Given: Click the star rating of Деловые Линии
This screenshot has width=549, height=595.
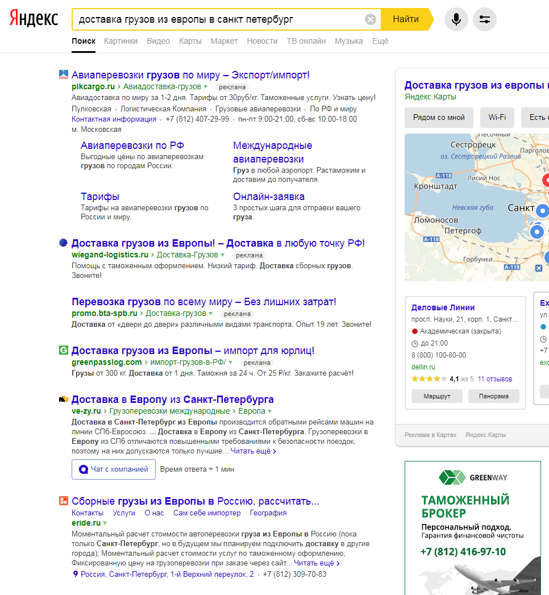Looking at the screenshot, I should [x=429, y=378].
